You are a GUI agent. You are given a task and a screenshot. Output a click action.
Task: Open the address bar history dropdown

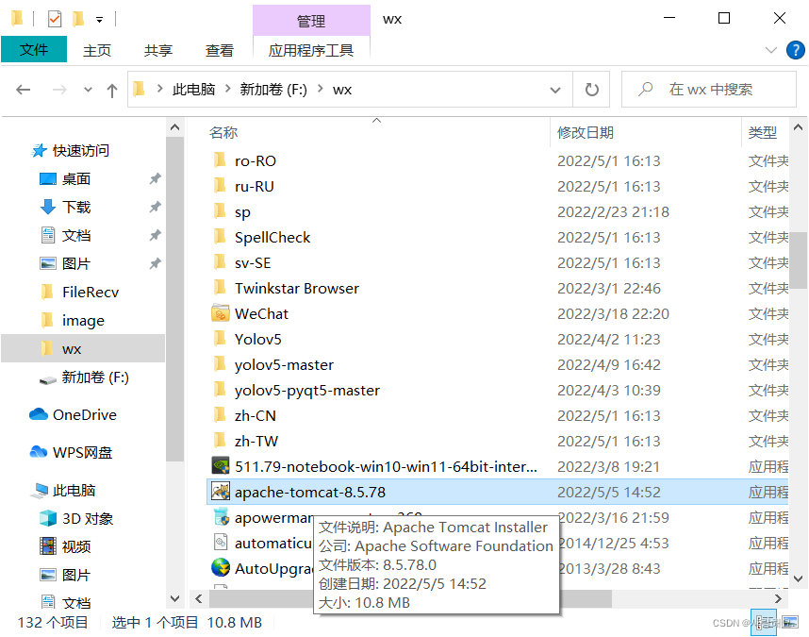(555, 90)
